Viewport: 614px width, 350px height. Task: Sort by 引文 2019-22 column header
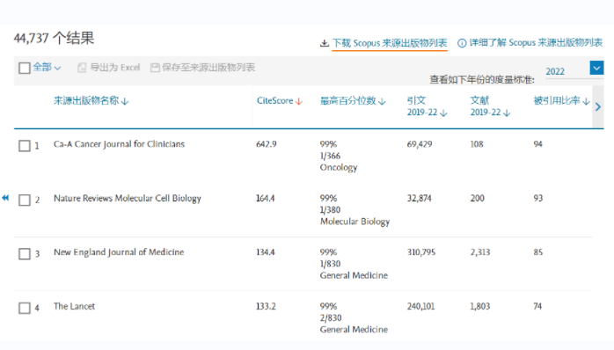click(421, 106)
